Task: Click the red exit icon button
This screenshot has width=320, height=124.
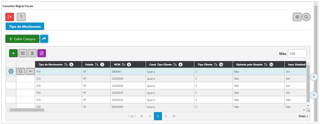Action: [x=9, y=17]
